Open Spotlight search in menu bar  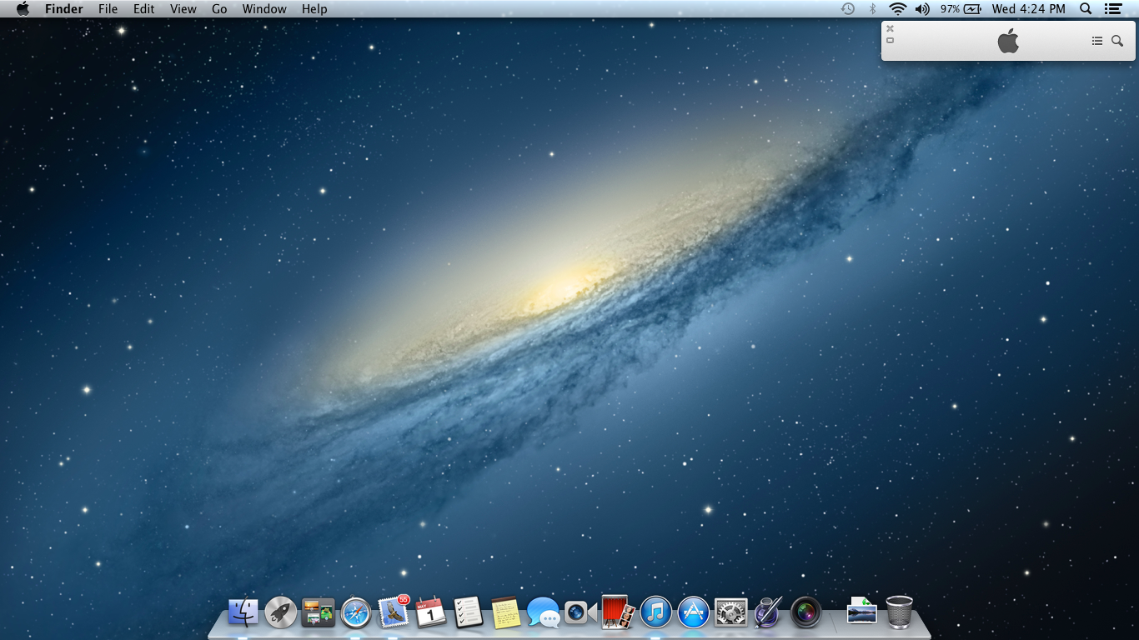coord(1086,9)
